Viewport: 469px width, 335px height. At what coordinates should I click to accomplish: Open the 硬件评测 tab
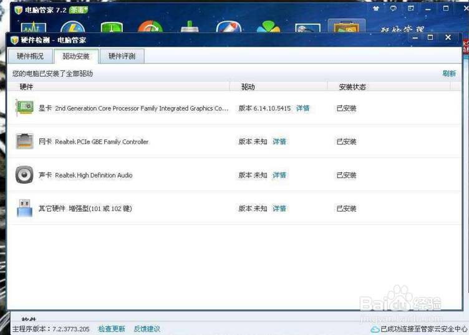[122, 56]
